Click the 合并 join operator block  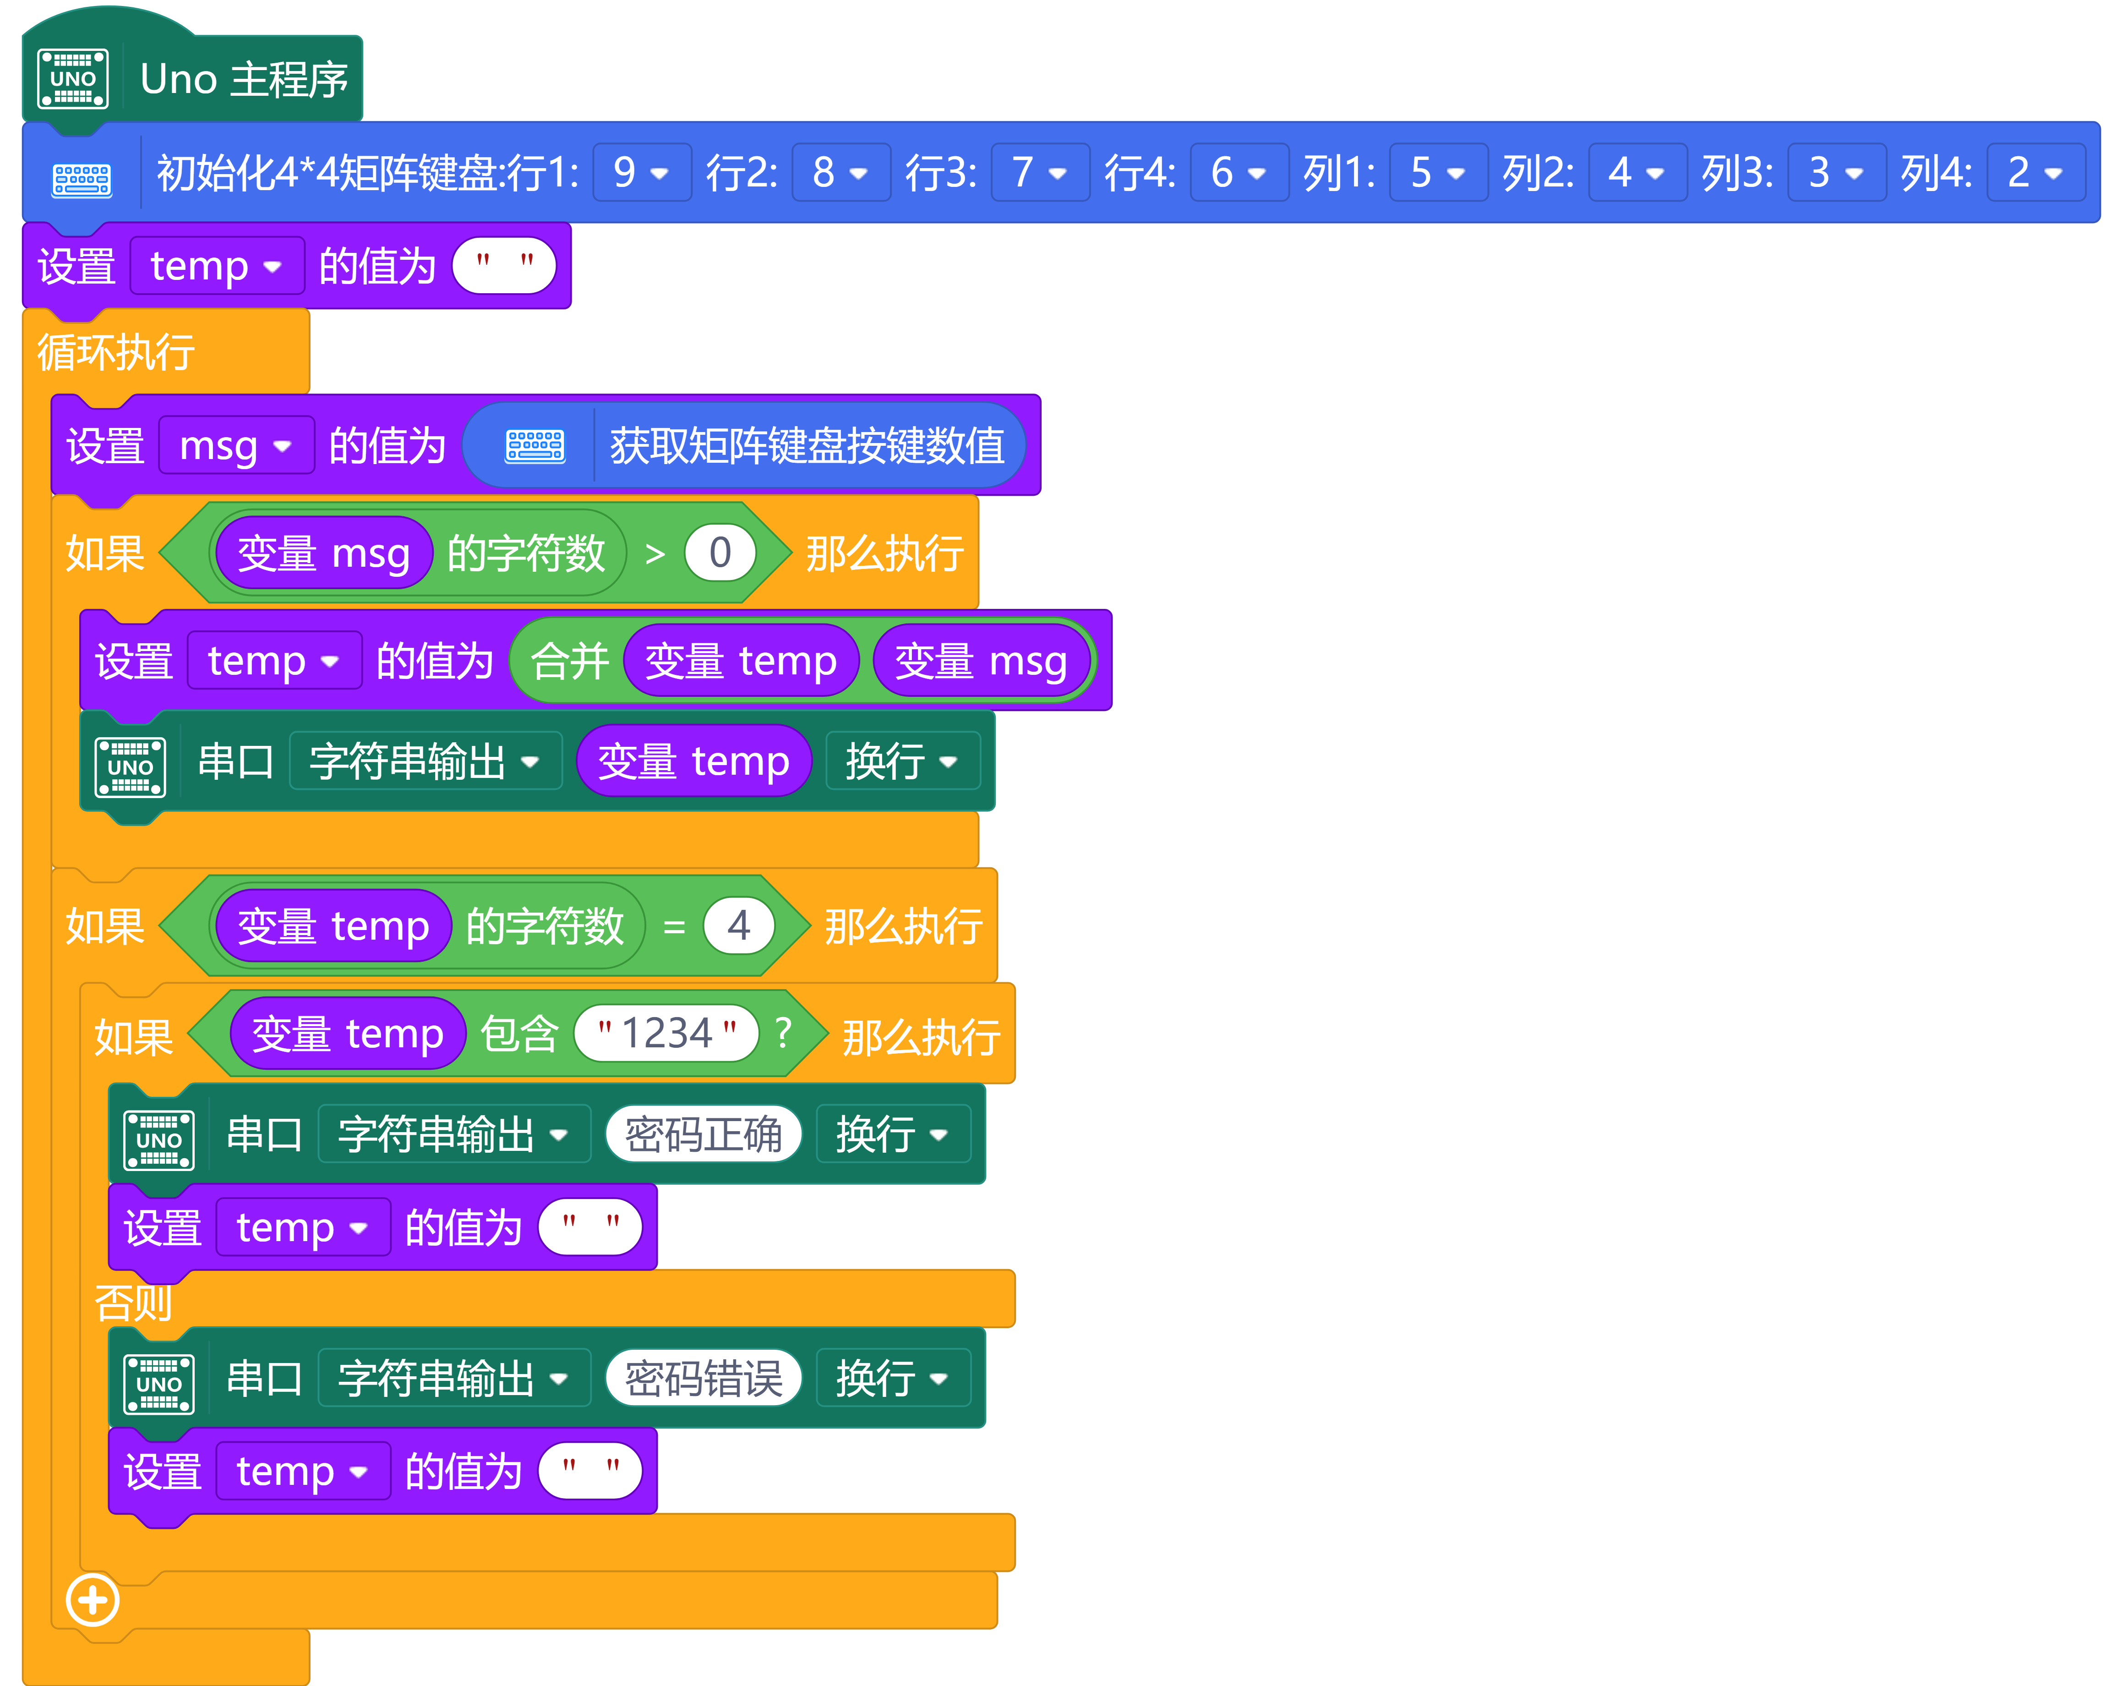point(569,661)
